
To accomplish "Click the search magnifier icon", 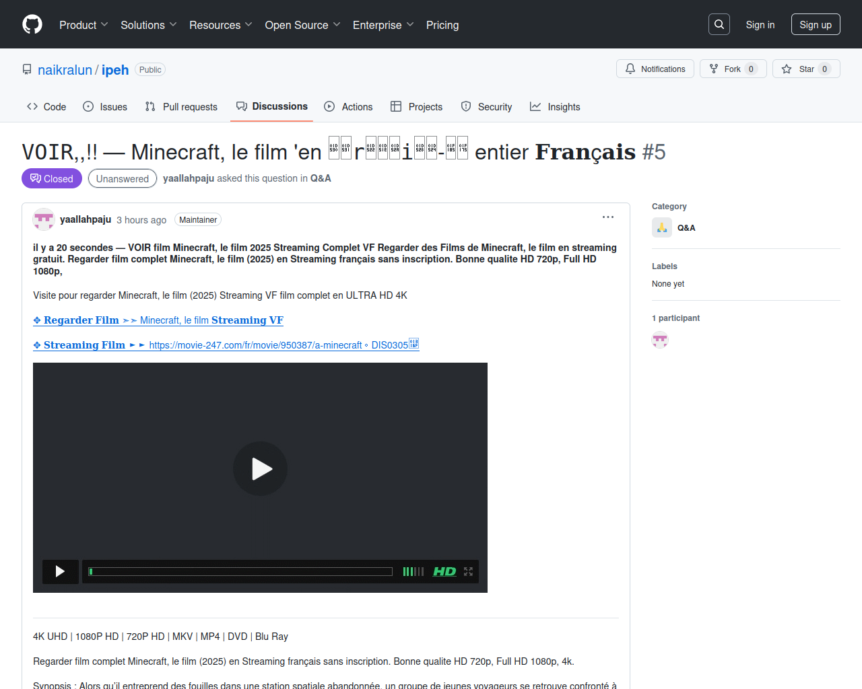I will pos(719,24).
